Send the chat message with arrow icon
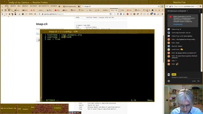Viewport: 203px width, 114px height. [199, 81]
